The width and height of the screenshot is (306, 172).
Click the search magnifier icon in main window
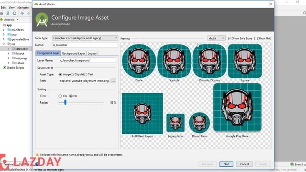pyautogui.click(x=304, y=13)
